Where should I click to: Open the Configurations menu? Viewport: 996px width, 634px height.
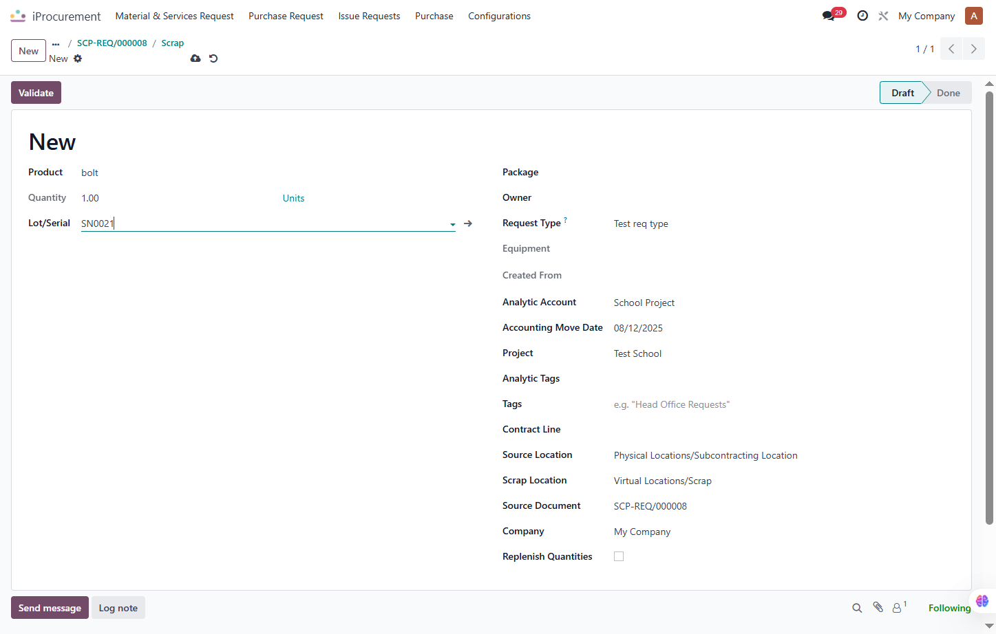click(500, 16)
